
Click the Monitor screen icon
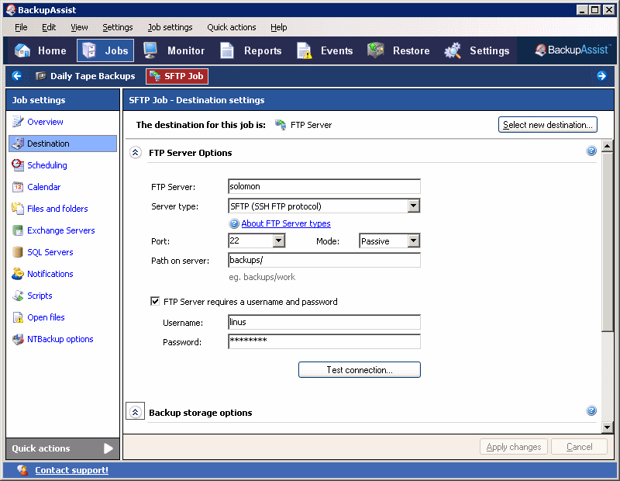pos(150,50)
